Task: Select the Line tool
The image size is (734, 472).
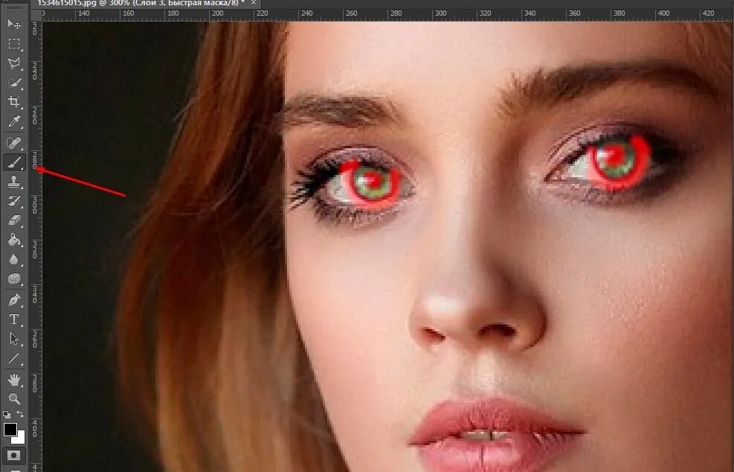Action: tap(14, 359)
